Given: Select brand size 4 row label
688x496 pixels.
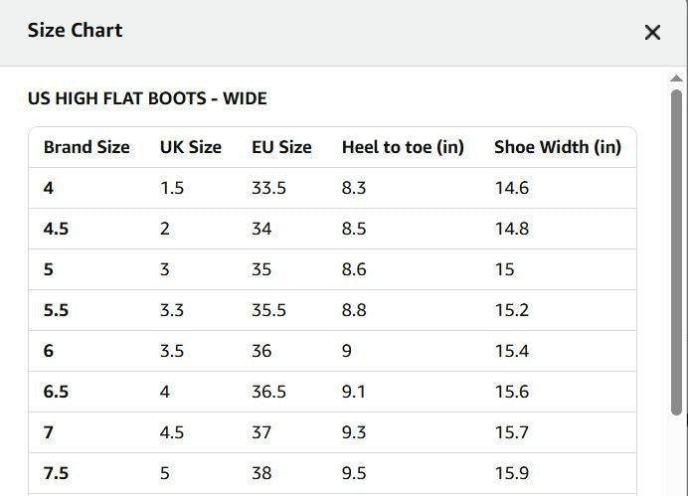Looking at the screenshot, I should [x=49, y=188].
